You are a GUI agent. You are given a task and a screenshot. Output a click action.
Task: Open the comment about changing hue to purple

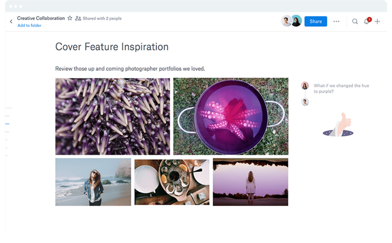(341, 88)
